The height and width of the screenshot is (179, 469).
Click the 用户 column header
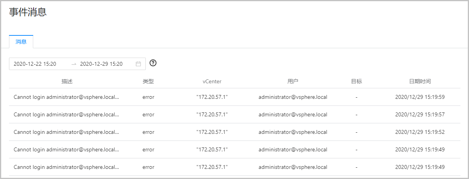(x=293, y=81)
